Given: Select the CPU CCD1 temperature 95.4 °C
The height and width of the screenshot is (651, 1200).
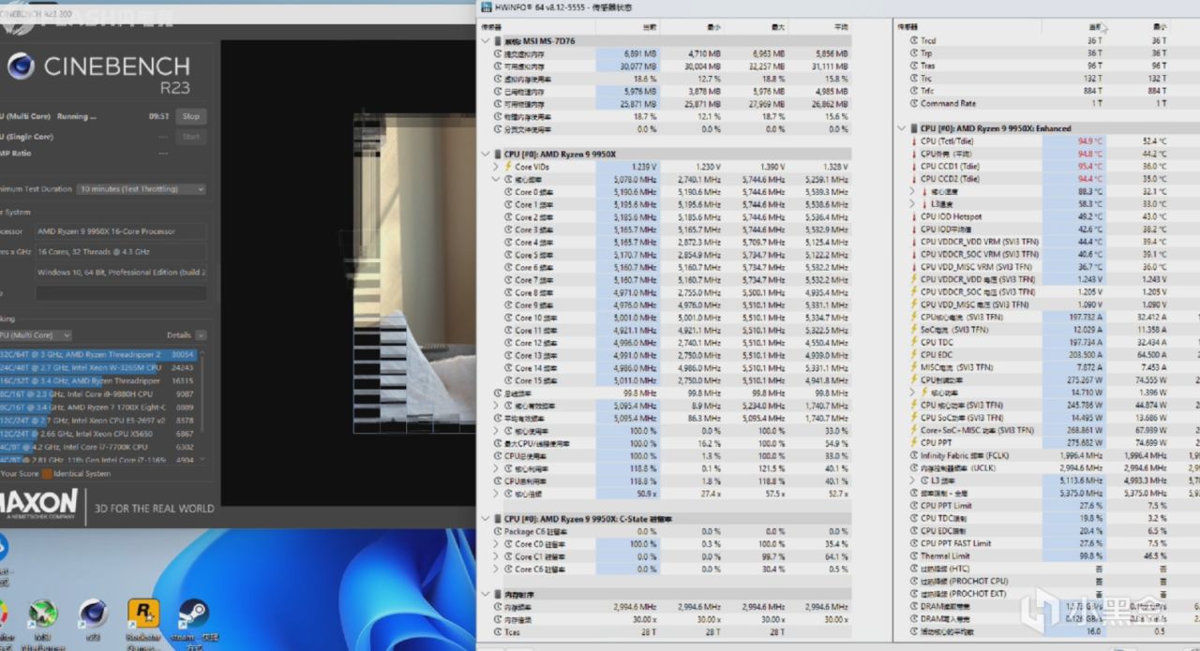Looking at the screenshot, I should (x=1090, y=166).
